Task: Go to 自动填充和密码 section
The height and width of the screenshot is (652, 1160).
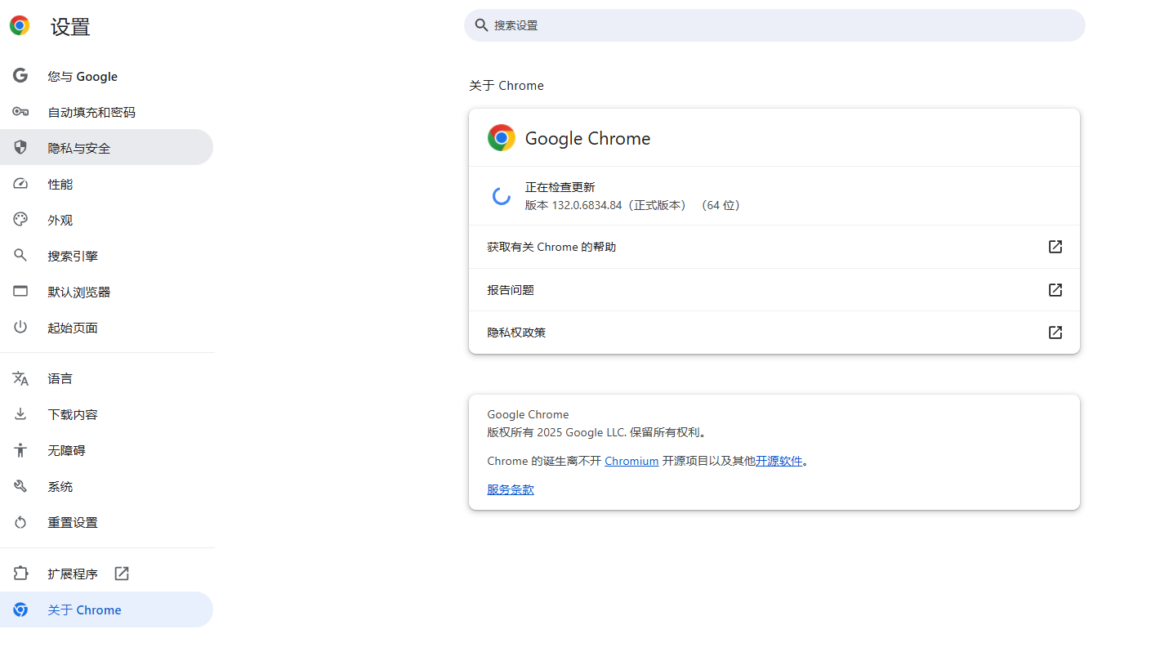Action: [106, 112]
